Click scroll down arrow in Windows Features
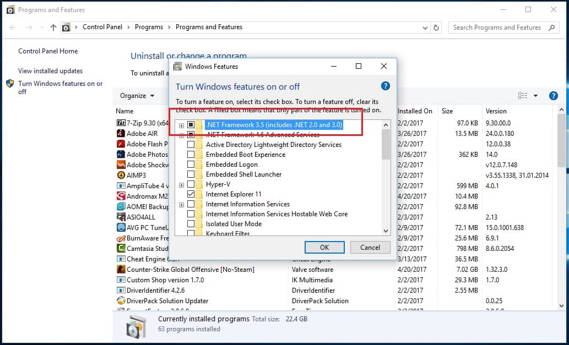The image size is (569, 345). (386, 231)
